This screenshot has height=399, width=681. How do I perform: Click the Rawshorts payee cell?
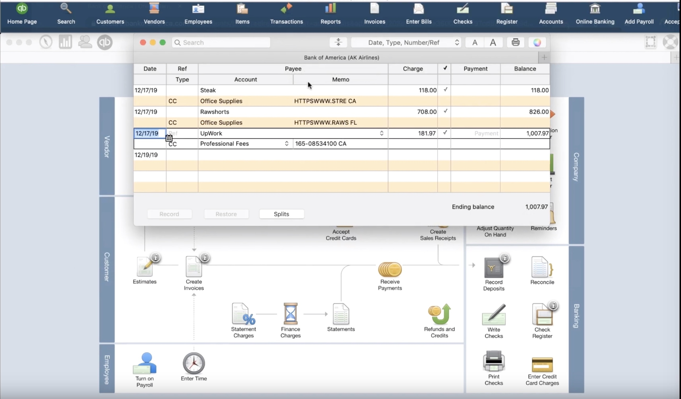point(293,111)
